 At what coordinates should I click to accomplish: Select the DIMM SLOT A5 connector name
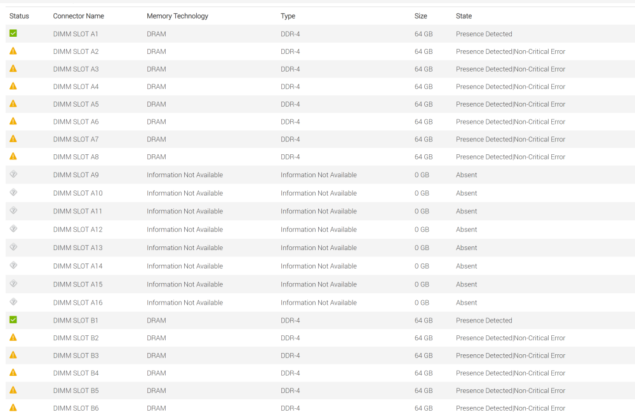(x=76, y=104)
